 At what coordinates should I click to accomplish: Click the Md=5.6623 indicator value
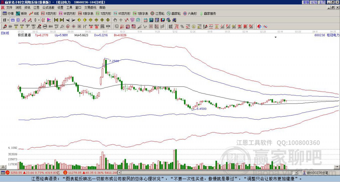click(81, 35)
